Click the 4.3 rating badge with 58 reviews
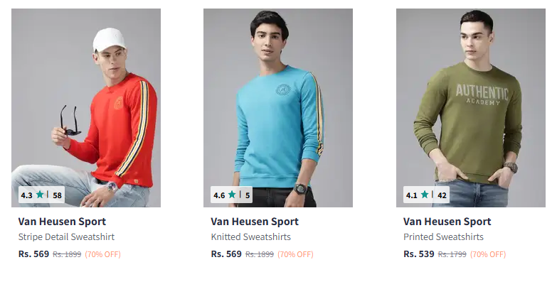 pyautogui.click(x=41, y=195)
